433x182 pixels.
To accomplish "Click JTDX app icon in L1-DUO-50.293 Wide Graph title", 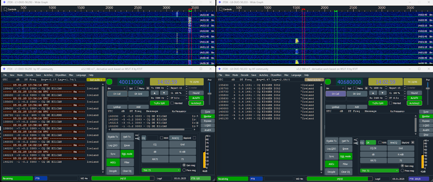I will (x=4, y=2).
